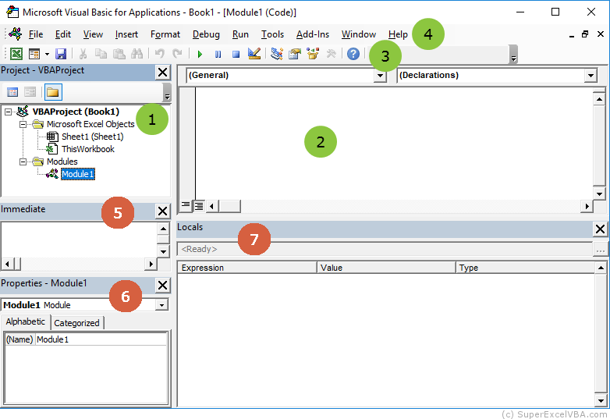Click the VBA icon left of the File menu
610x419 pixels.
click(x=16, y=34)
